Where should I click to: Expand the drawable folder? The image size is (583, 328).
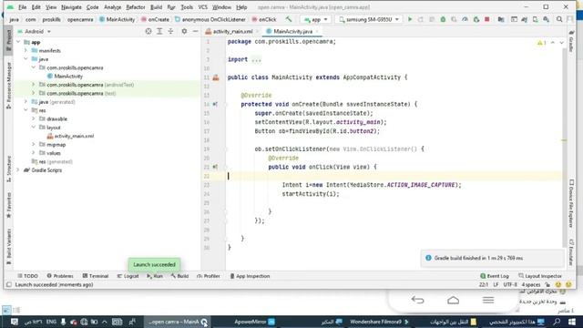pos(33,119)
